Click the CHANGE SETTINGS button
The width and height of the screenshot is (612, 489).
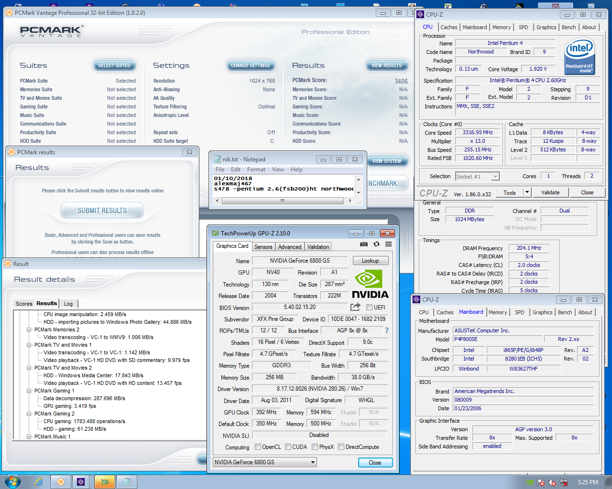point(251,65)
